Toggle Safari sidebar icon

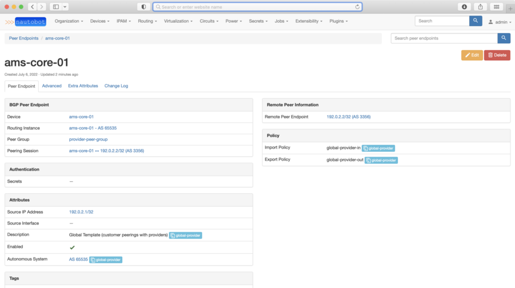tap(56, 7)
